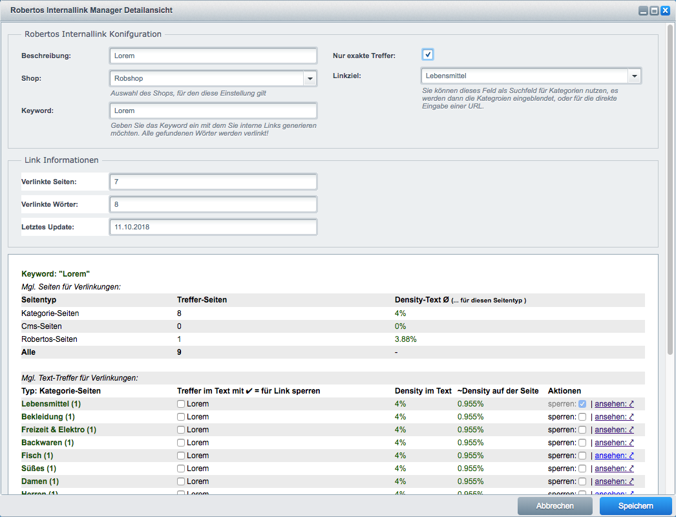Viewport: 676px width, 517px height.
Task: Minimize the Detailansicht window
Action: pyautogui.click(x=643, y=11)
